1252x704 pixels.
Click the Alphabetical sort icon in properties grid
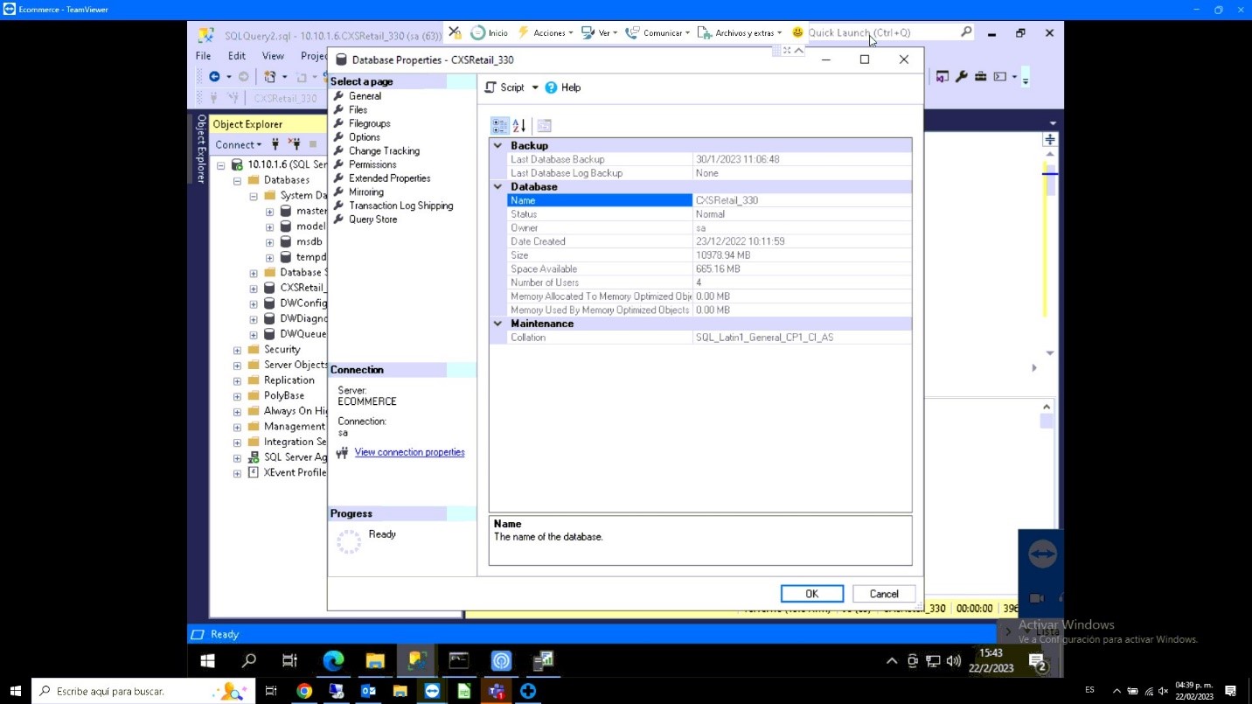click(519, 126)
